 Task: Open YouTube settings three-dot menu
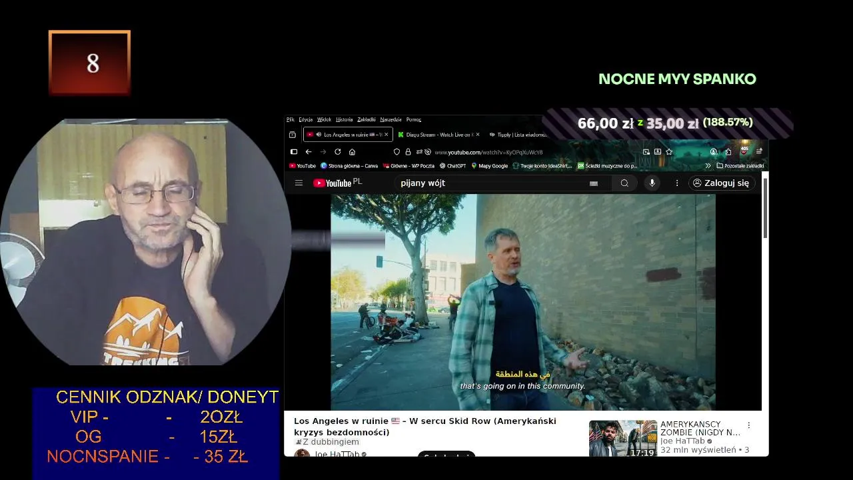677,183
